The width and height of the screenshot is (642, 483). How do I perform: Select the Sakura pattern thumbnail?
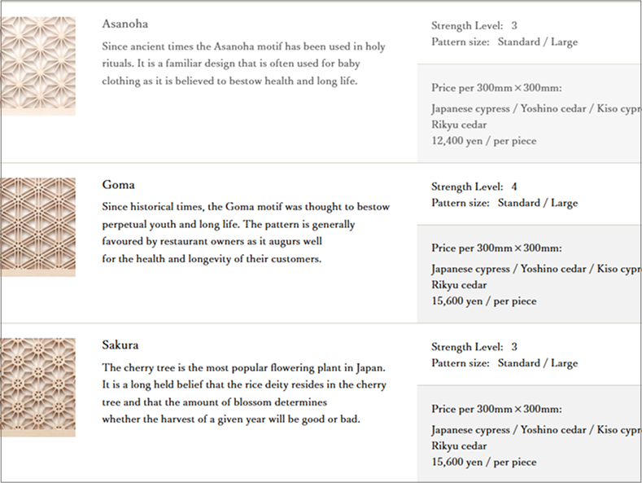(37, 388)
